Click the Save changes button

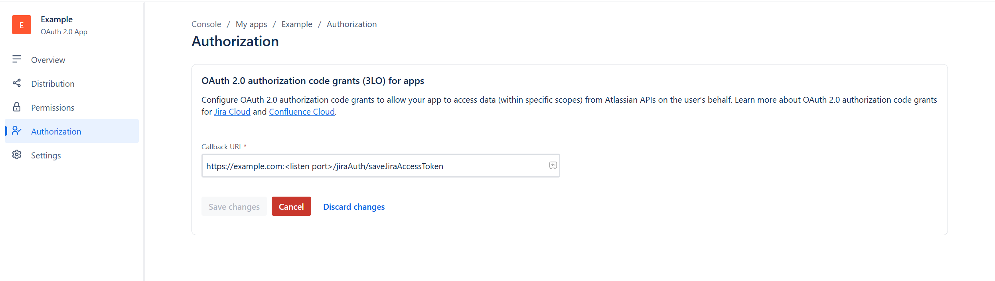[x=234, y=207]
